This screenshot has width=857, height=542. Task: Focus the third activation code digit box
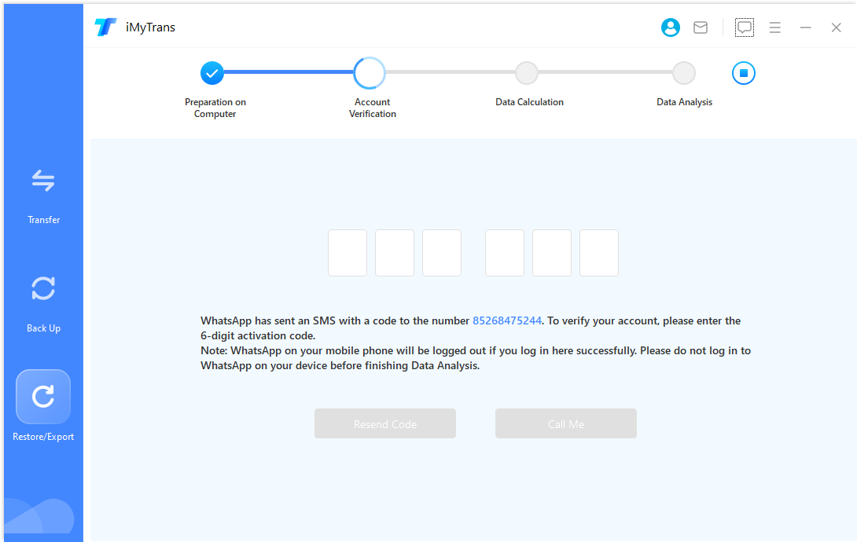(442, 253)
